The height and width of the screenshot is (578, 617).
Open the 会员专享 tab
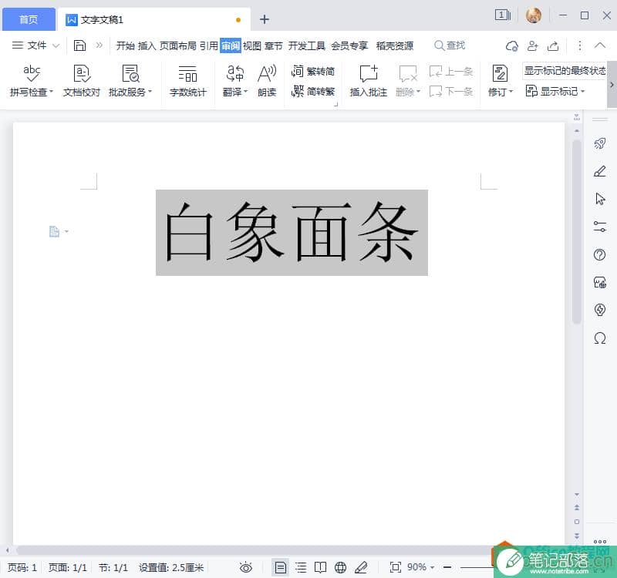pyautogui.click(x=349, y=46)
